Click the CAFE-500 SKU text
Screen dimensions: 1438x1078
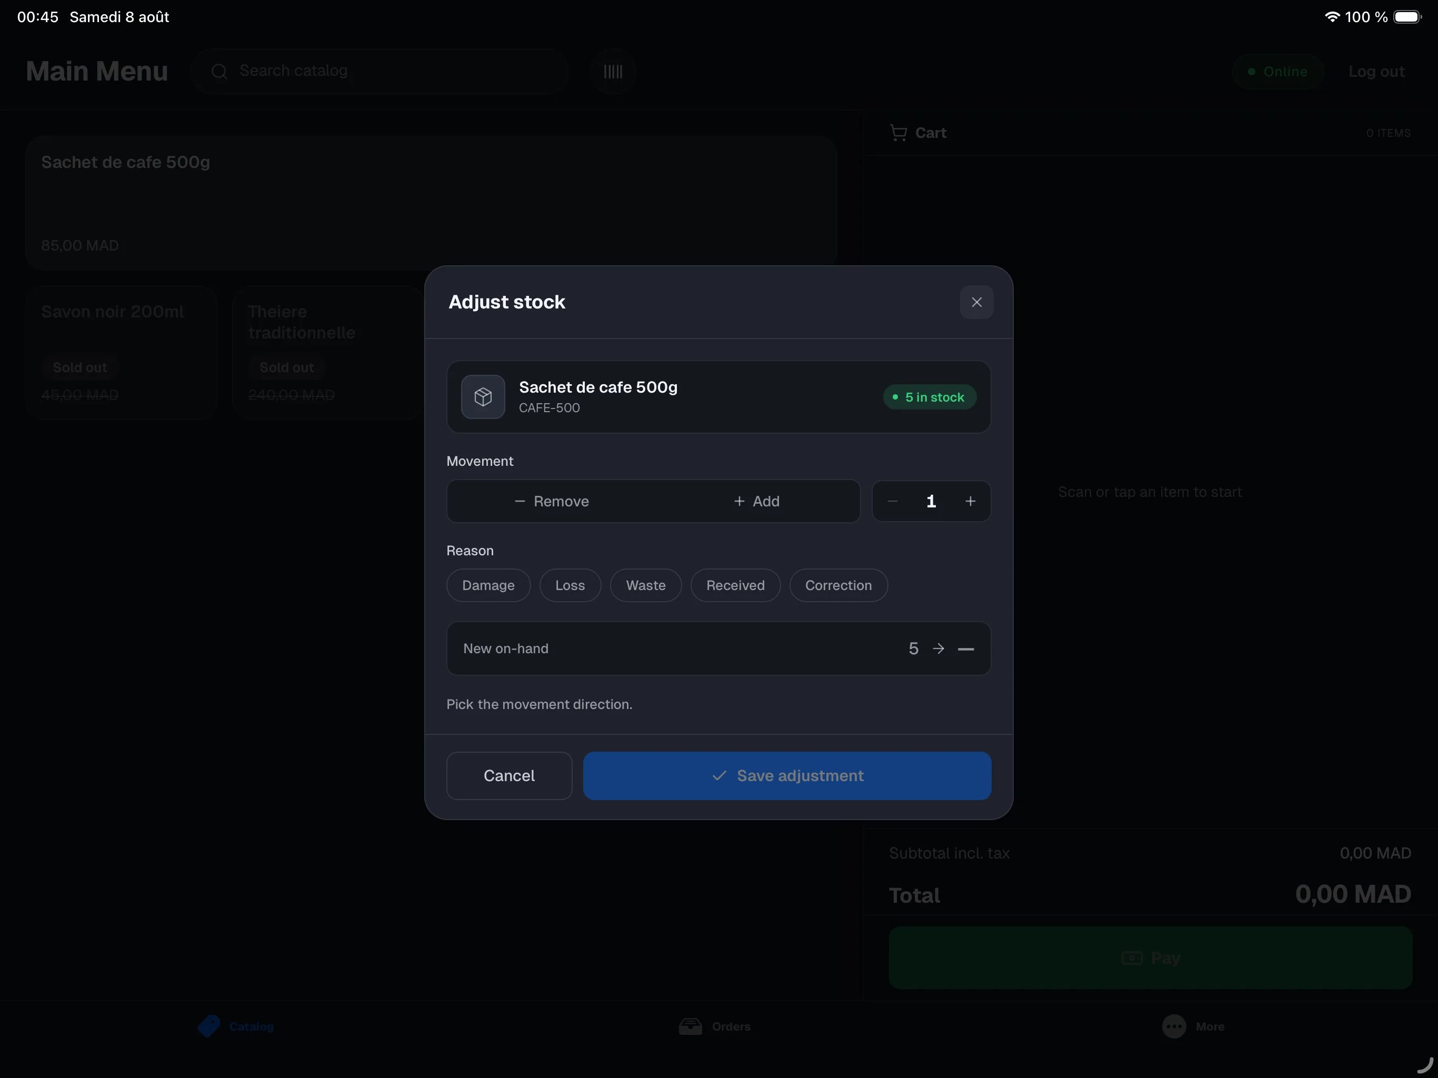[548, 407]
